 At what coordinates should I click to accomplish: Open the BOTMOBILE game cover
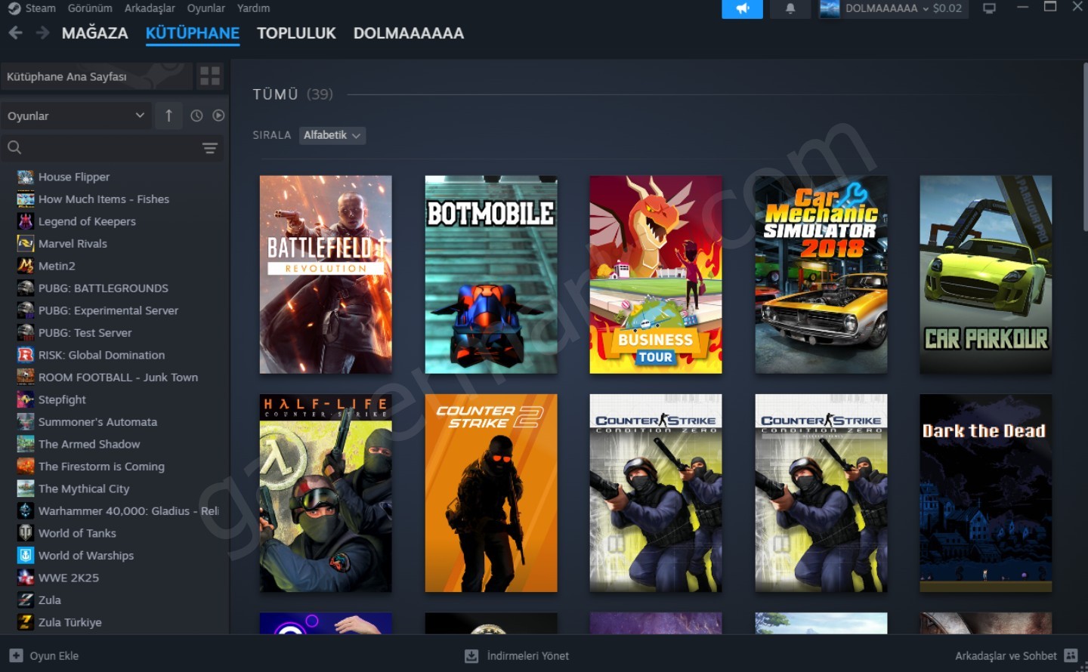[x=491, y=275]
